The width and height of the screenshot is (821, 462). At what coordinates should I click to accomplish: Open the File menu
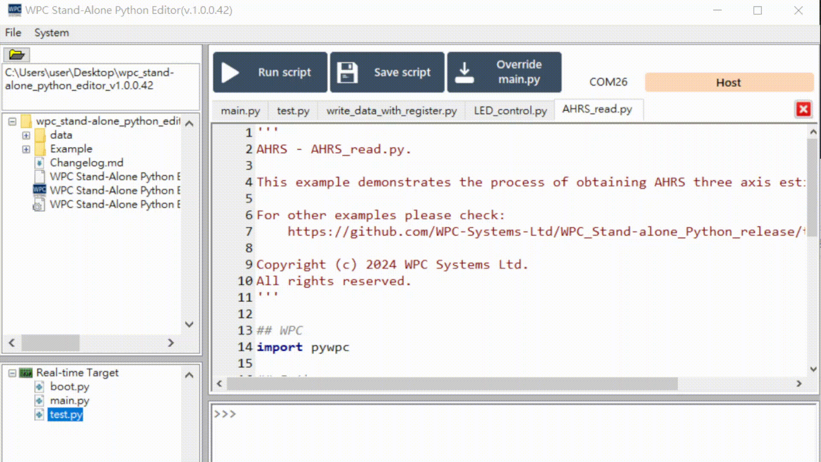(13, 33)
